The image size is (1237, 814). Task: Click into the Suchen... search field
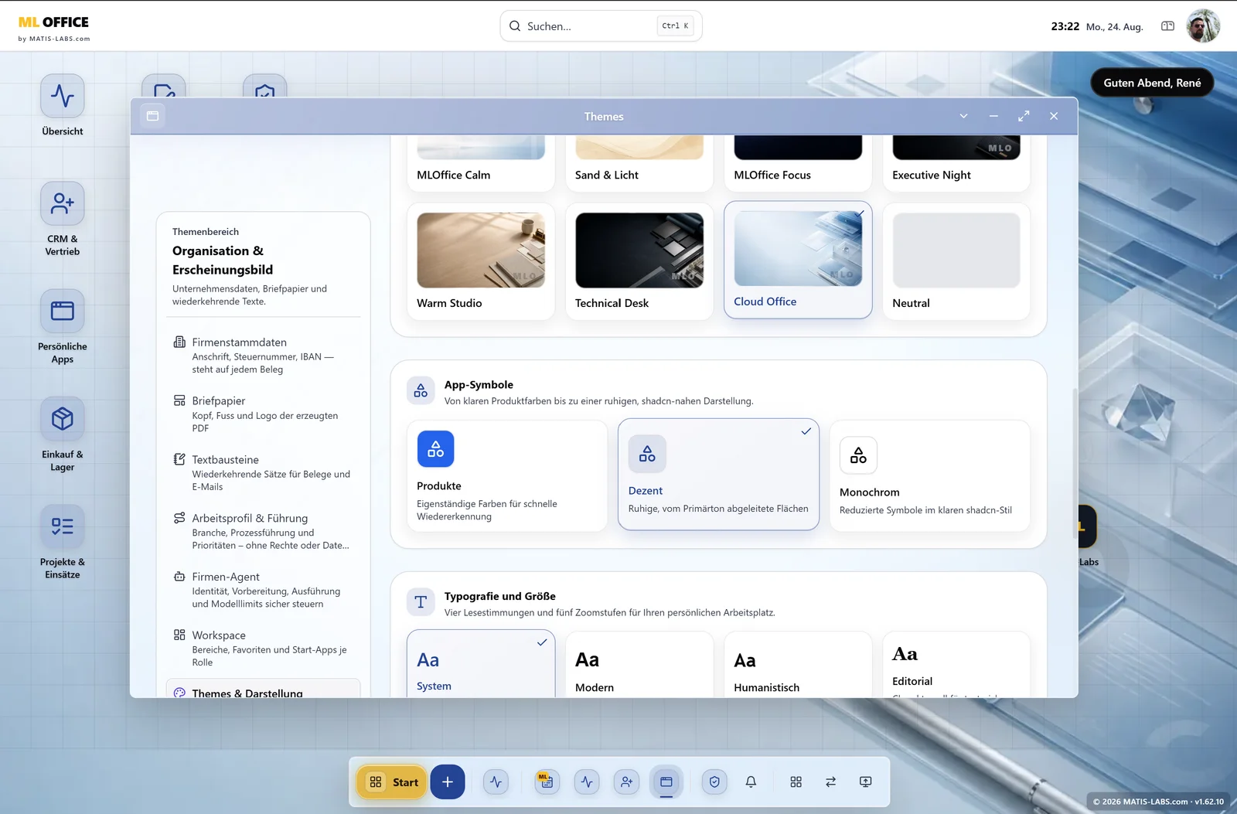click(x=601, y=26)
